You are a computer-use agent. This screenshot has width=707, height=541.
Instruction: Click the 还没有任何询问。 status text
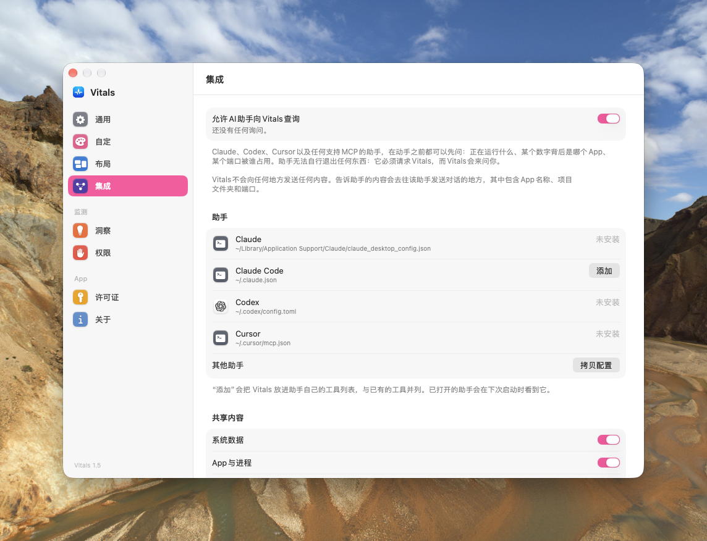point(241,130)
